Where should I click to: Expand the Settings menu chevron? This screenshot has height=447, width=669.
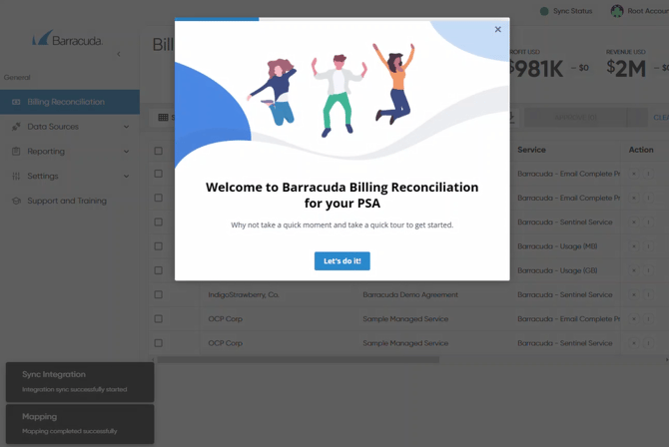(x=126, y=177)
